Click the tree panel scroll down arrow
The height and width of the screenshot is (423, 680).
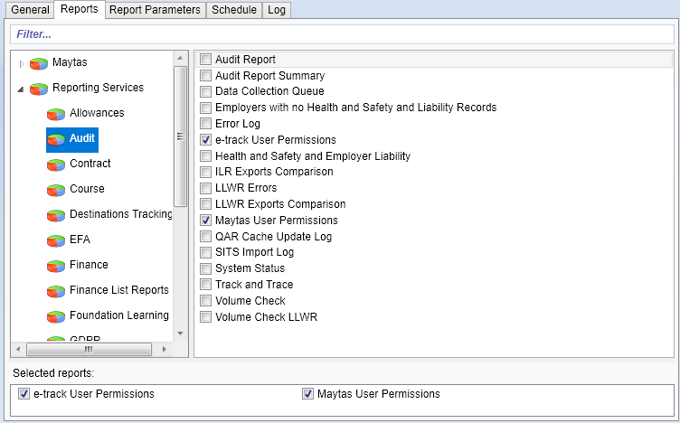coord(181,333)
